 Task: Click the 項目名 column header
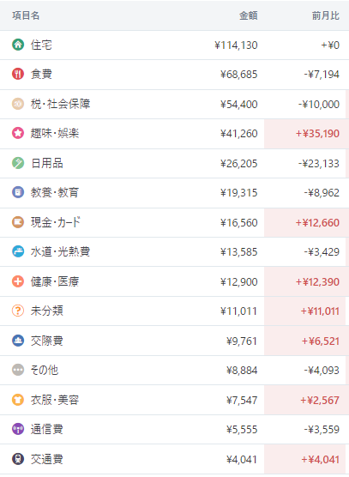(26, 15)
